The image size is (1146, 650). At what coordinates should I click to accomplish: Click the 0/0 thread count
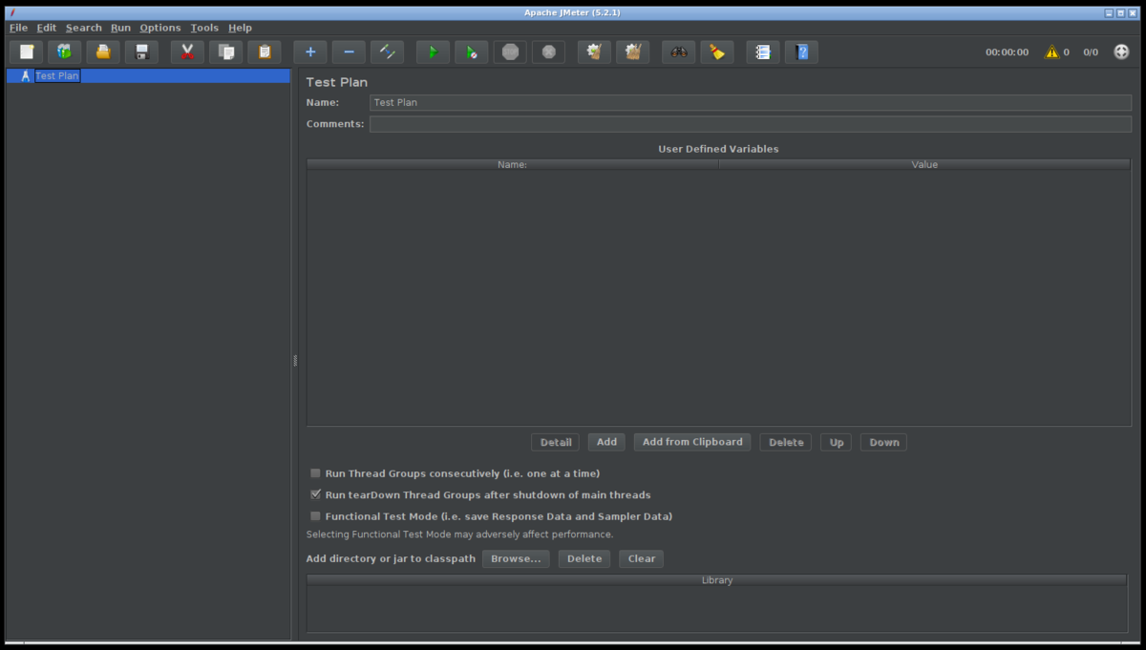(1091, 52)
